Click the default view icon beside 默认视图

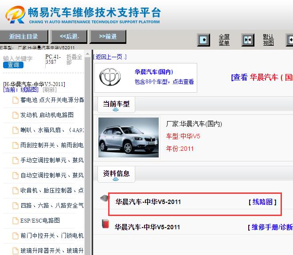click(248, 40)
